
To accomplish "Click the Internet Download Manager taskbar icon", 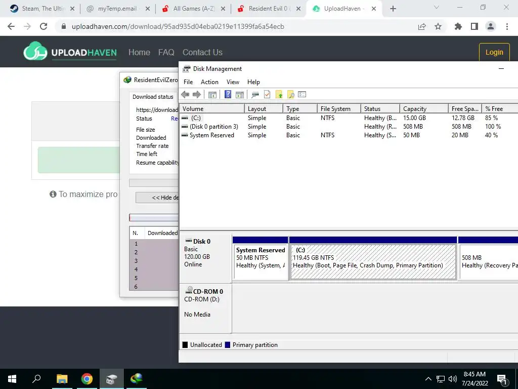I will point(136,378).
